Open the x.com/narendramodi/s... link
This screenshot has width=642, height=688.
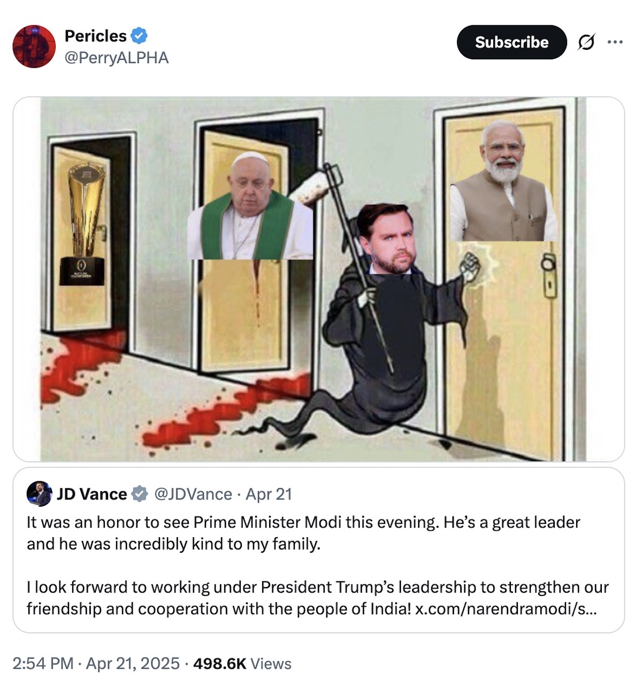pyautogui.click(x=506, y=609)
